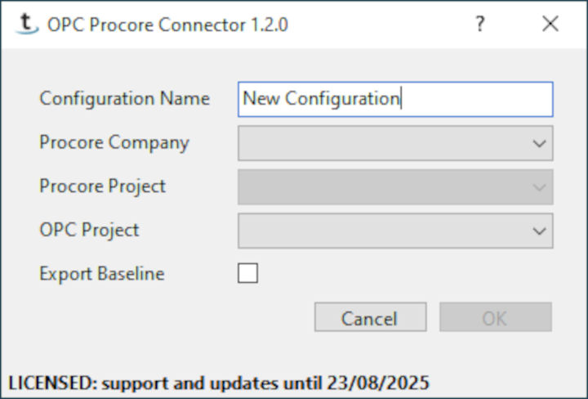Click the Procore Project label
The width and height of the screenshot is (588, 399).
tap(102, 186)
